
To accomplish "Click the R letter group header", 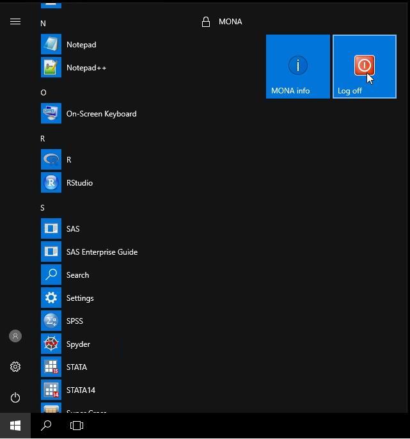I will tap(43, 139).
